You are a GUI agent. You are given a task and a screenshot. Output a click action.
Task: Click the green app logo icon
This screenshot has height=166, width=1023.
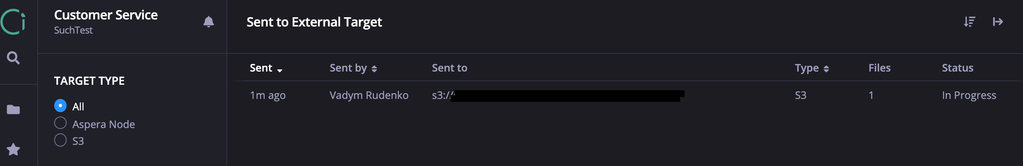(13, 22)
